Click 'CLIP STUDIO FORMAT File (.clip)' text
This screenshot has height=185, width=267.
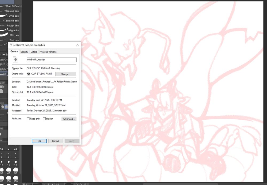[x=43, y=69]
